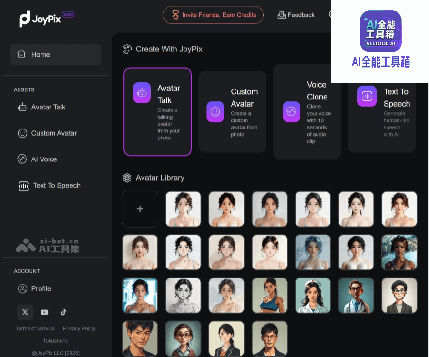Open the X social link icon
This screenshot has height=357, width=429.
pyautogui.click(x=25, y=312)
